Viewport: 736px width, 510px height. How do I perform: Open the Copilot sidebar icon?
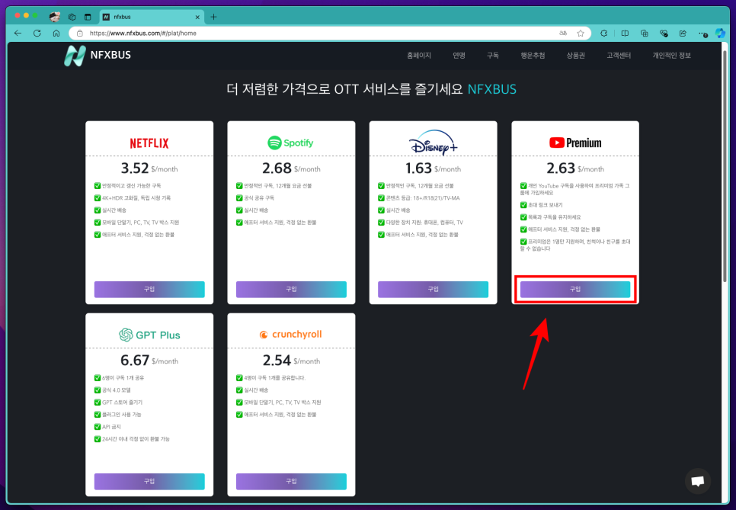(720, 34)
